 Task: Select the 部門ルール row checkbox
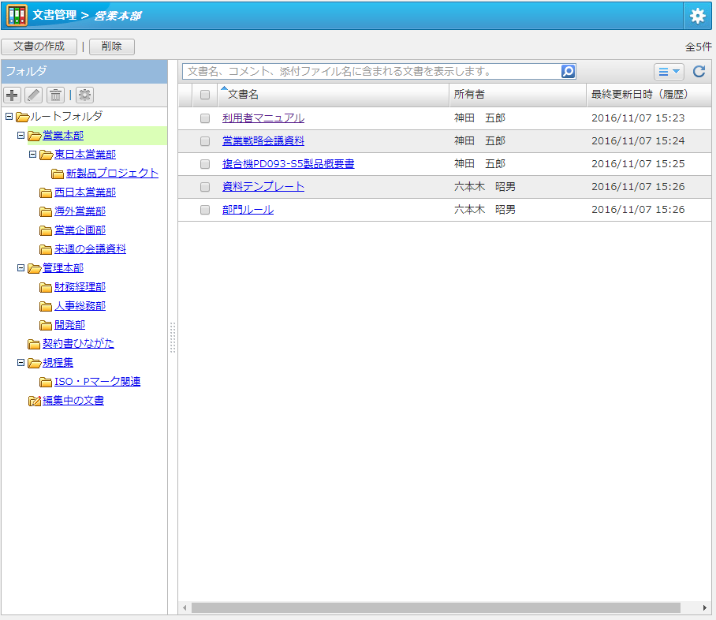click(x=205, y=210)
